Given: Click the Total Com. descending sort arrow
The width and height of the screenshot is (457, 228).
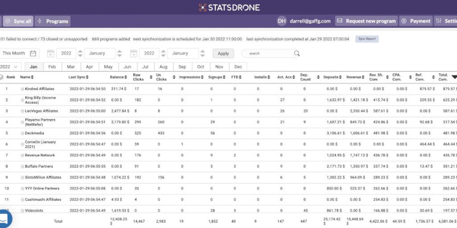Looking at the screenshot, I should click(454, 77).
